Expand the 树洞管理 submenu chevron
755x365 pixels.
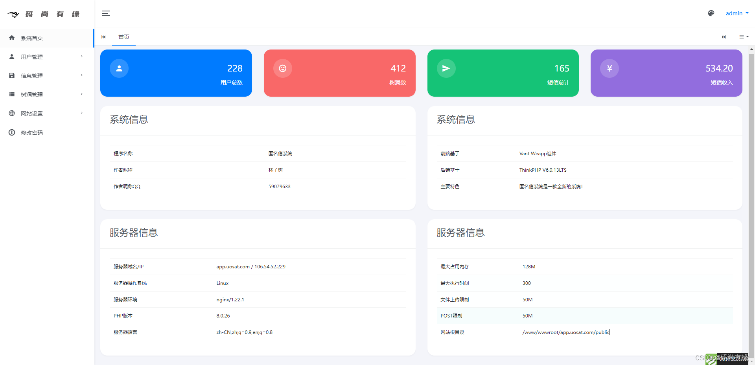82,94
